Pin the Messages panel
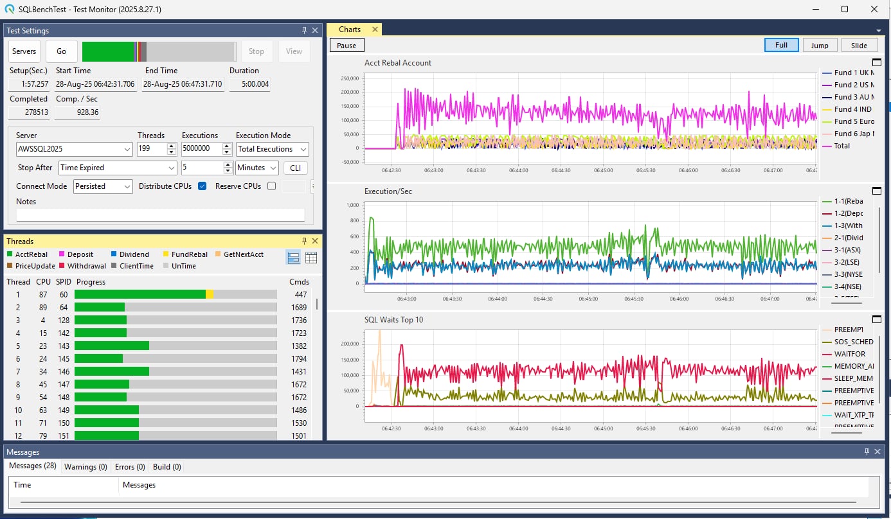Viewport: 891px width, 519px height. [x=866, y=452]
